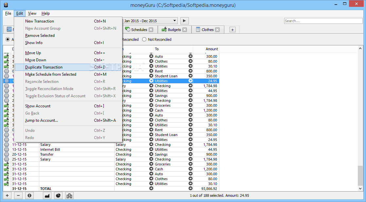Advance to next date range arrow
366x202 pixels.
184,21
